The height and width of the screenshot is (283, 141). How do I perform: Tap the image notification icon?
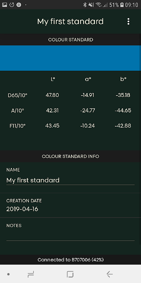point(5,5)
